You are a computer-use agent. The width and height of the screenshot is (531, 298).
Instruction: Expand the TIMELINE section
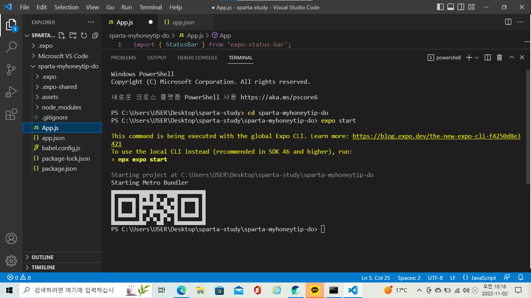point(62,267)
